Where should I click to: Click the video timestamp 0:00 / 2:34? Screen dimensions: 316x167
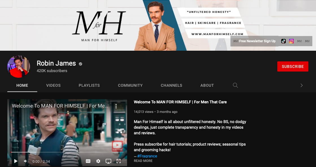[x=41, y=161]
